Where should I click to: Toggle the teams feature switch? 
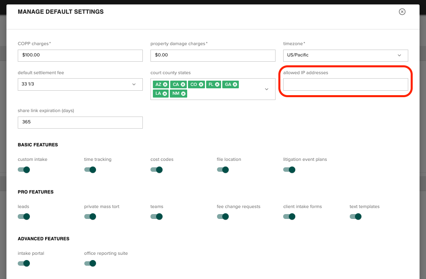pos(157,217)
